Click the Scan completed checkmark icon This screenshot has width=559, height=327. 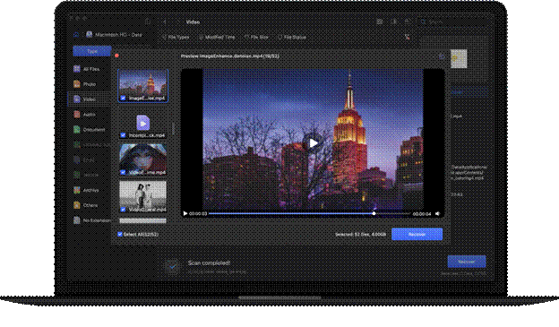(x=172, y=266)
